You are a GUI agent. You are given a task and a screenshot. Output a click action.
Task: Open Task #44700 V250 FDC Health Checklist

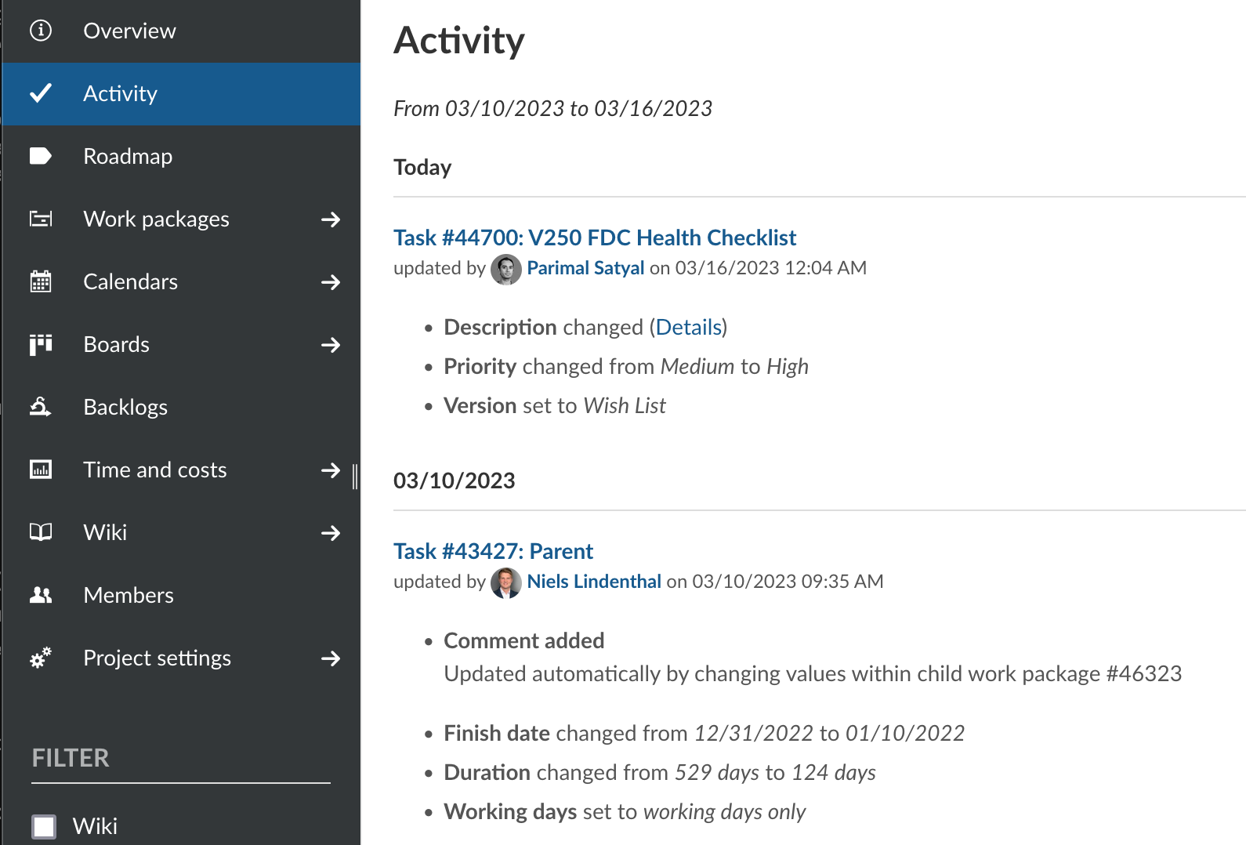[x=594, y=238]
